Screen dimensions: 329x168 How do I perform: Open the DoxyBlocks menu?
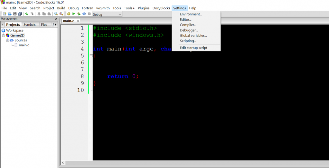point(161,8)
